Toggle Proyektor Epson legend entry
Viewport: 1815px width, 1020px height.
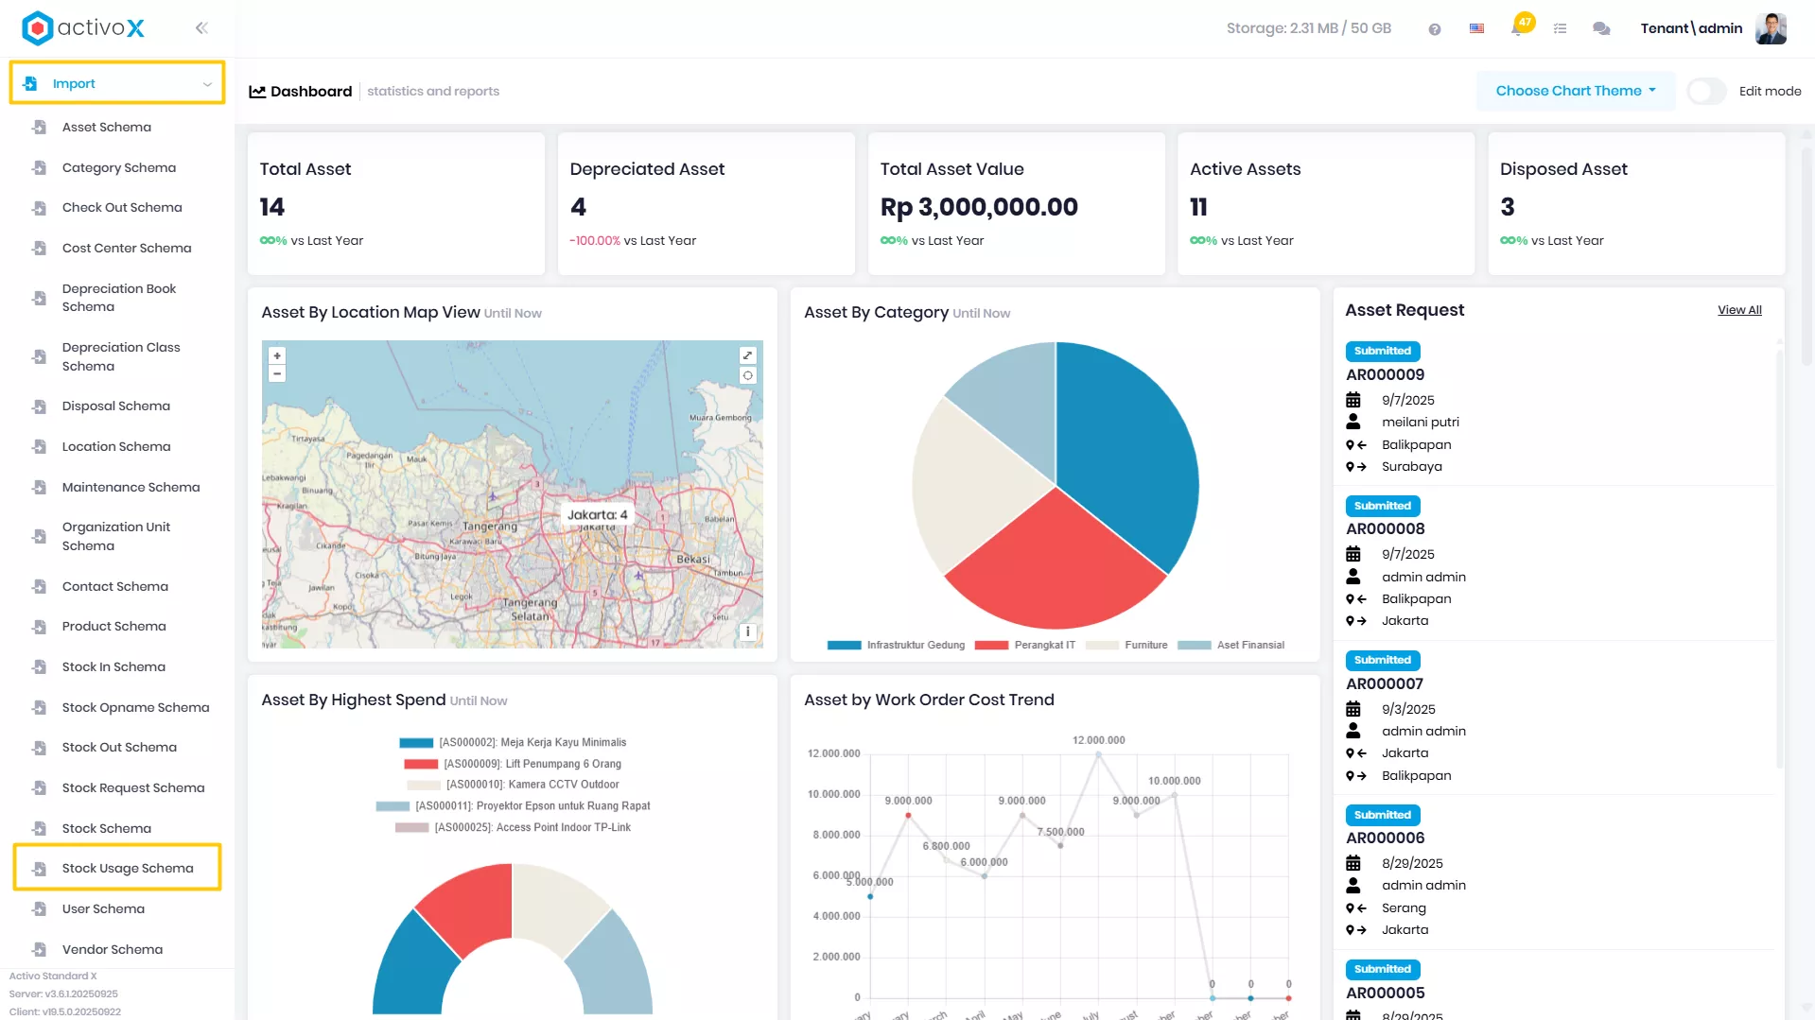tap(513, 806)
